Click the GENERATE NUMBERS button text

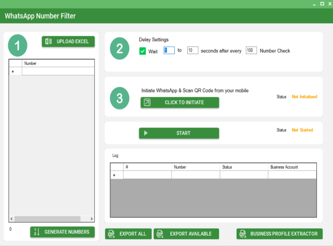coord(67,232)
